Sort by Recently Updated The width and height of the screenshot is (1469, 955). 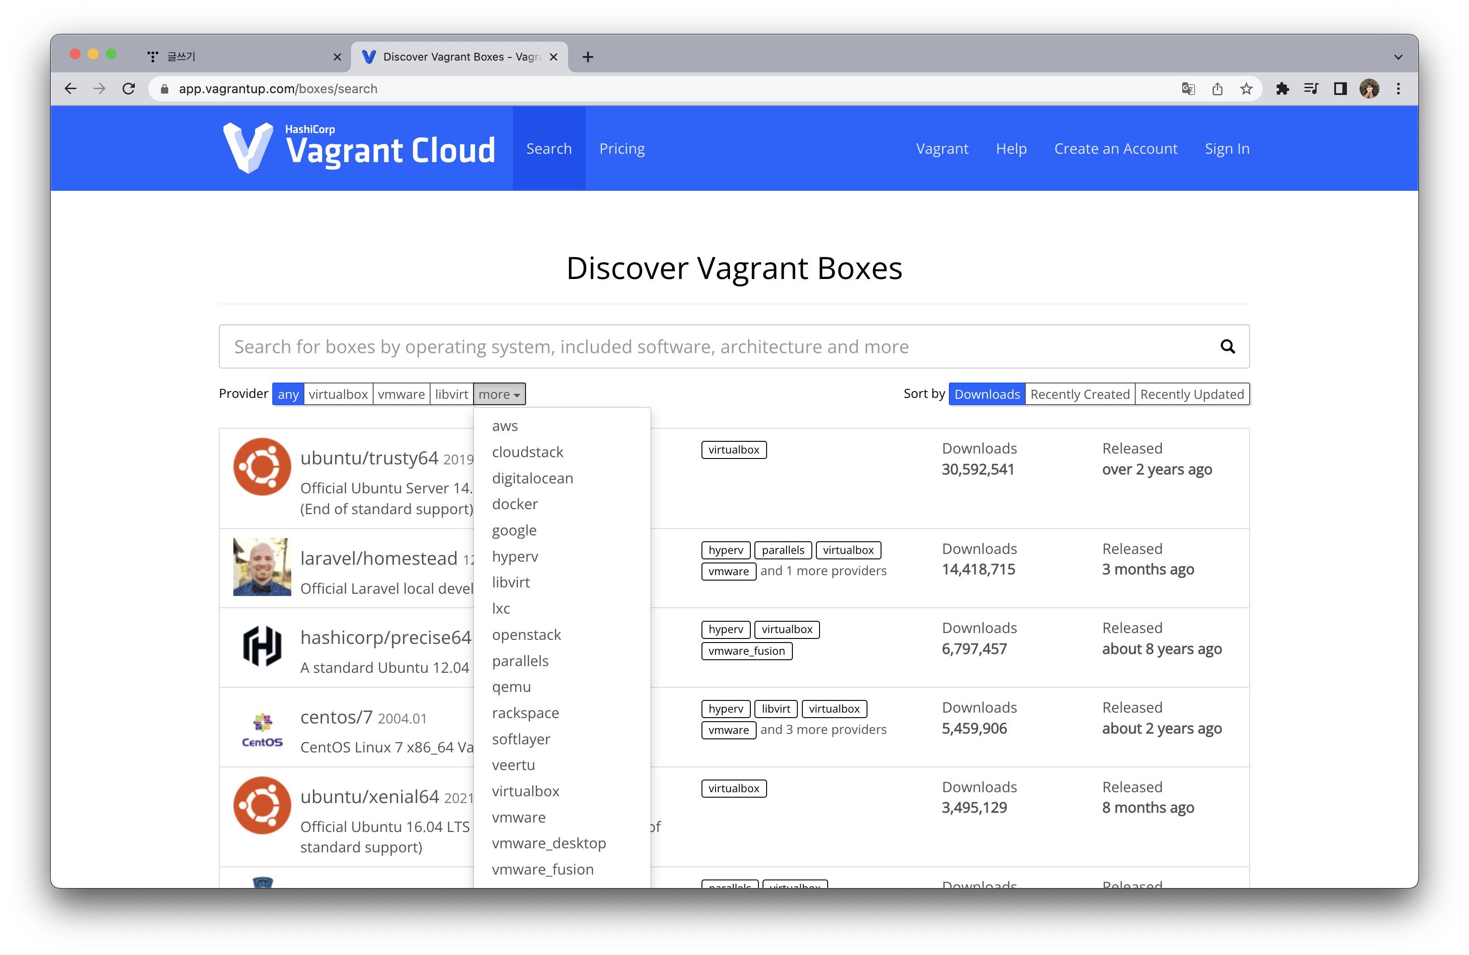pos(1192,394)
